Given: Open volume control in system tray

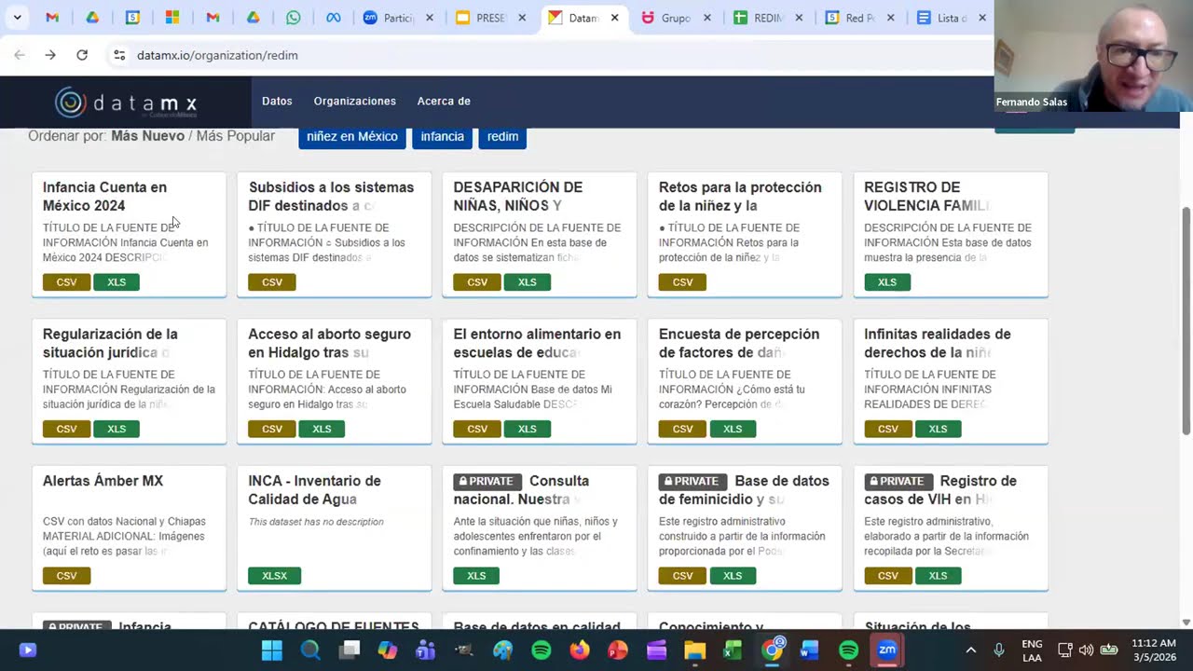Looking at the screenshot, I should (x=1086, y=650).
